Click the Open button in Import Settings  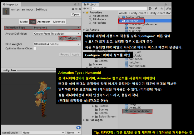click(75, 14)
